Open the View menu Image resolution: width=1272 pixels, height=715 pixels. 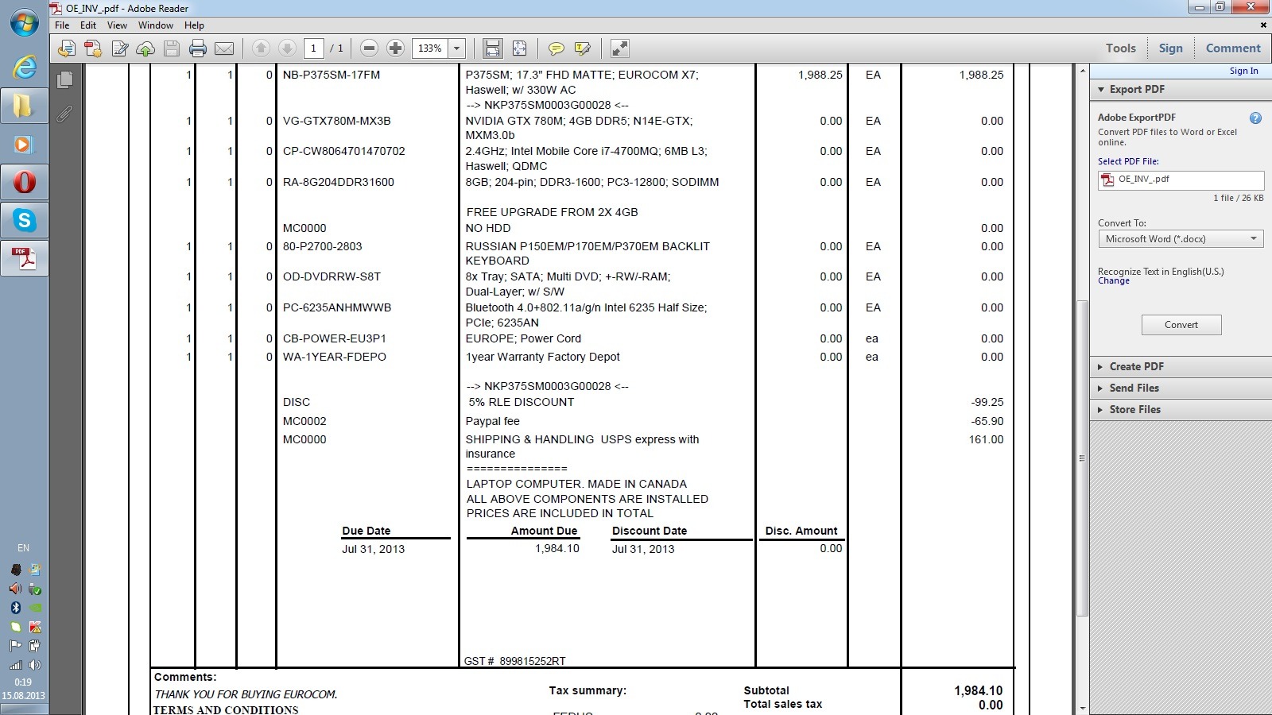117,25
